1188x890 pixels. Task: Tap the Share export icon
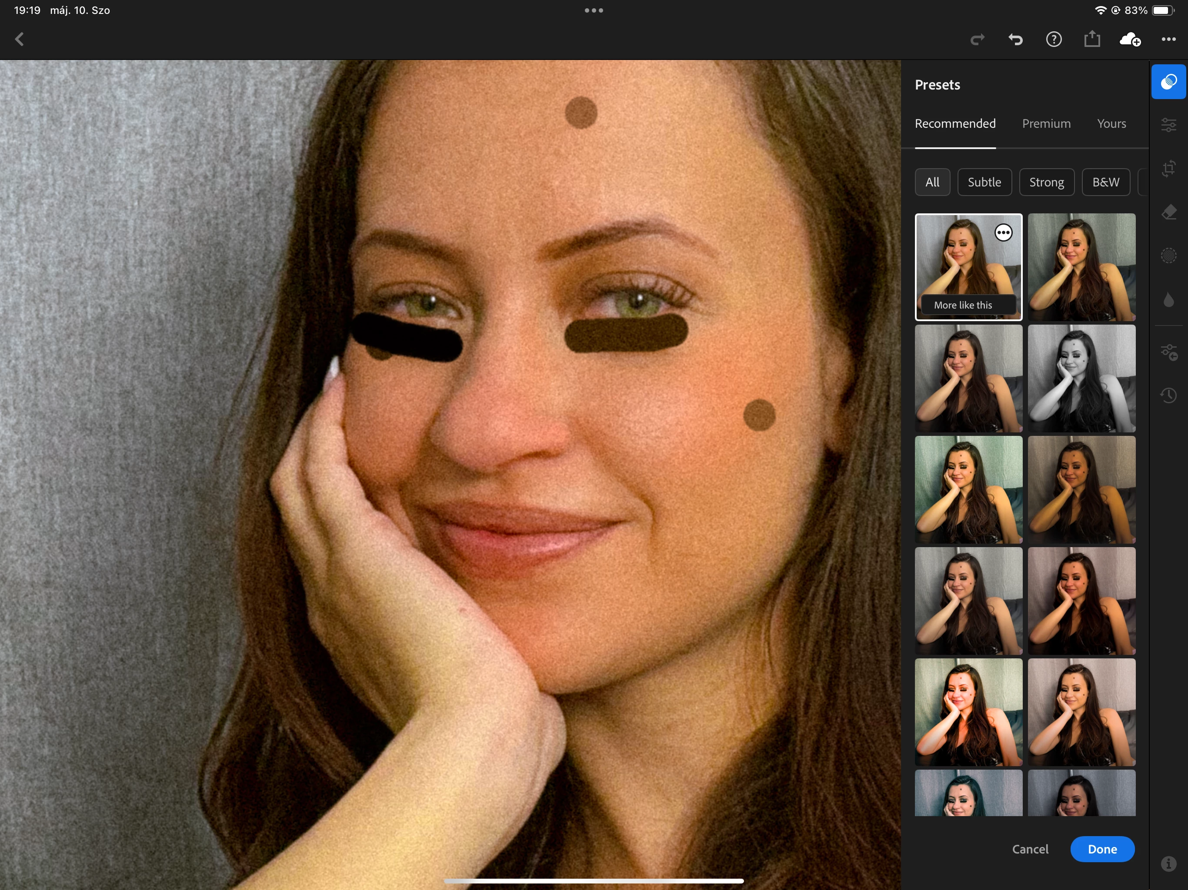point(1091,39)
